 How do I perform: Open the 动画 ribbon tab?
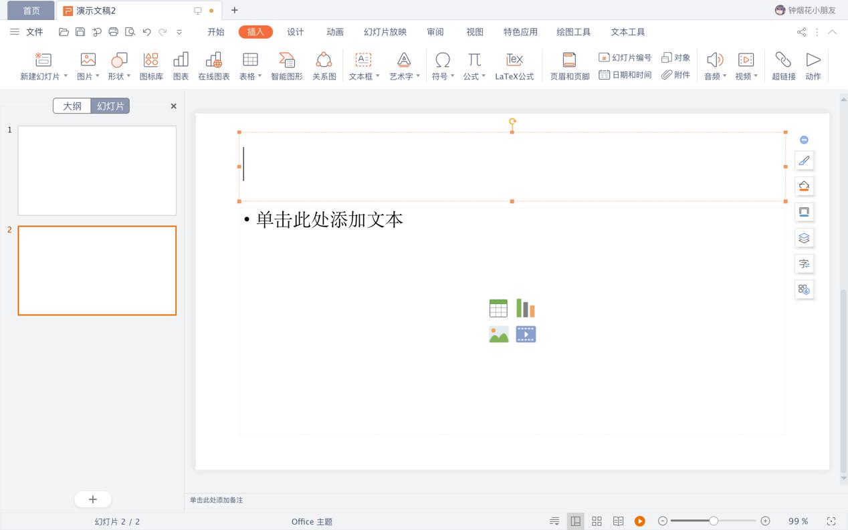point(334,31)
